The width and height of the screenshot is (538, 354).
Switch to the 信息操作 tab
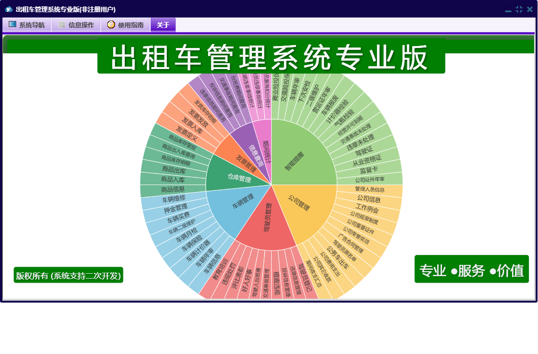[x=76, y=25]
